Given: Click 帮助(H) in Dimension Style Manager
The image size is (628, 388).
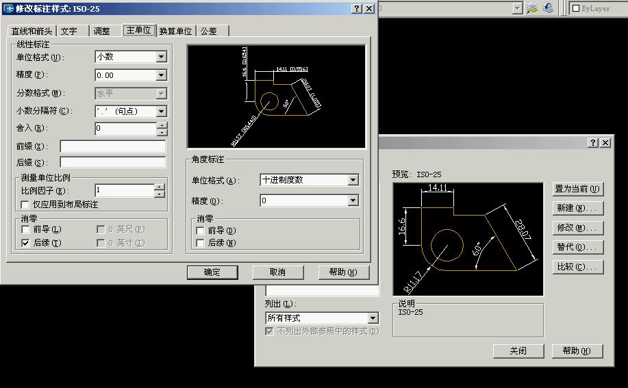Looking at the screenshot, I should click(x=577, y=351).
